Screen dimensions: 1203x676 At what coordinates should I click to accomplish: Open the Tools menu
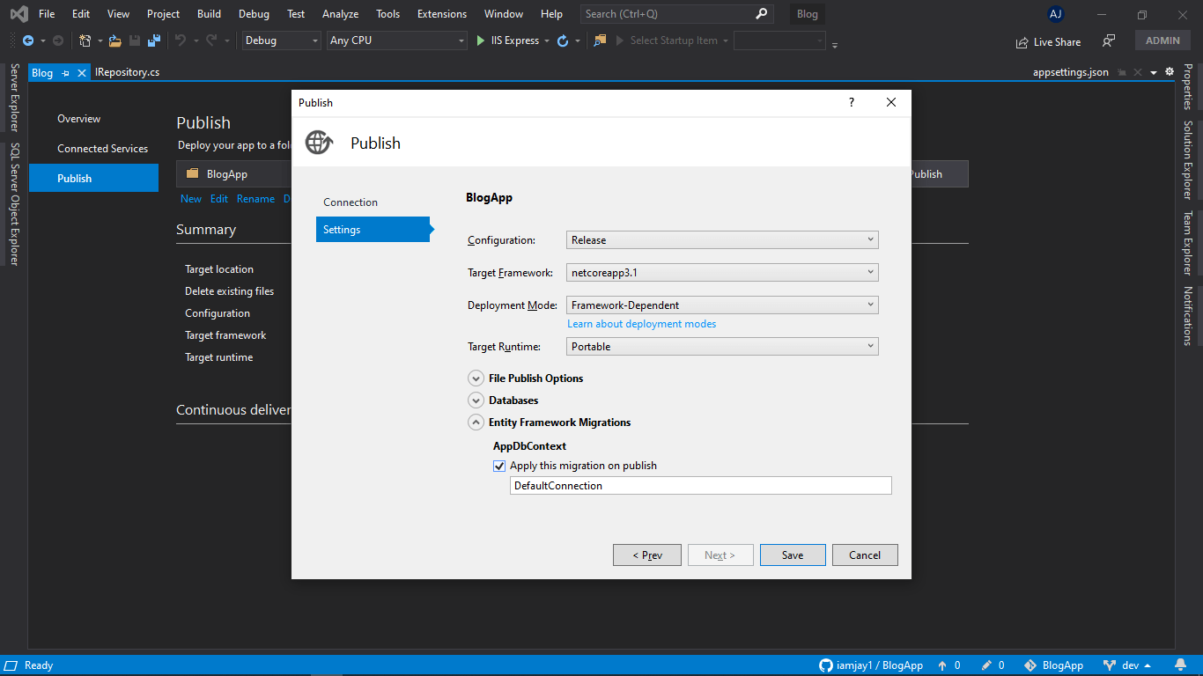pyautogui.click(x=388, y=14)
